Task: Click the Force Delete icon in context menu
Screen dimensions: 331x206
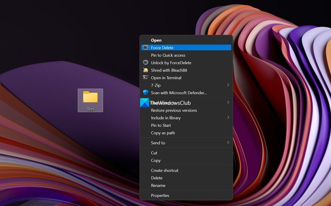Action: (x=146, y=47)
